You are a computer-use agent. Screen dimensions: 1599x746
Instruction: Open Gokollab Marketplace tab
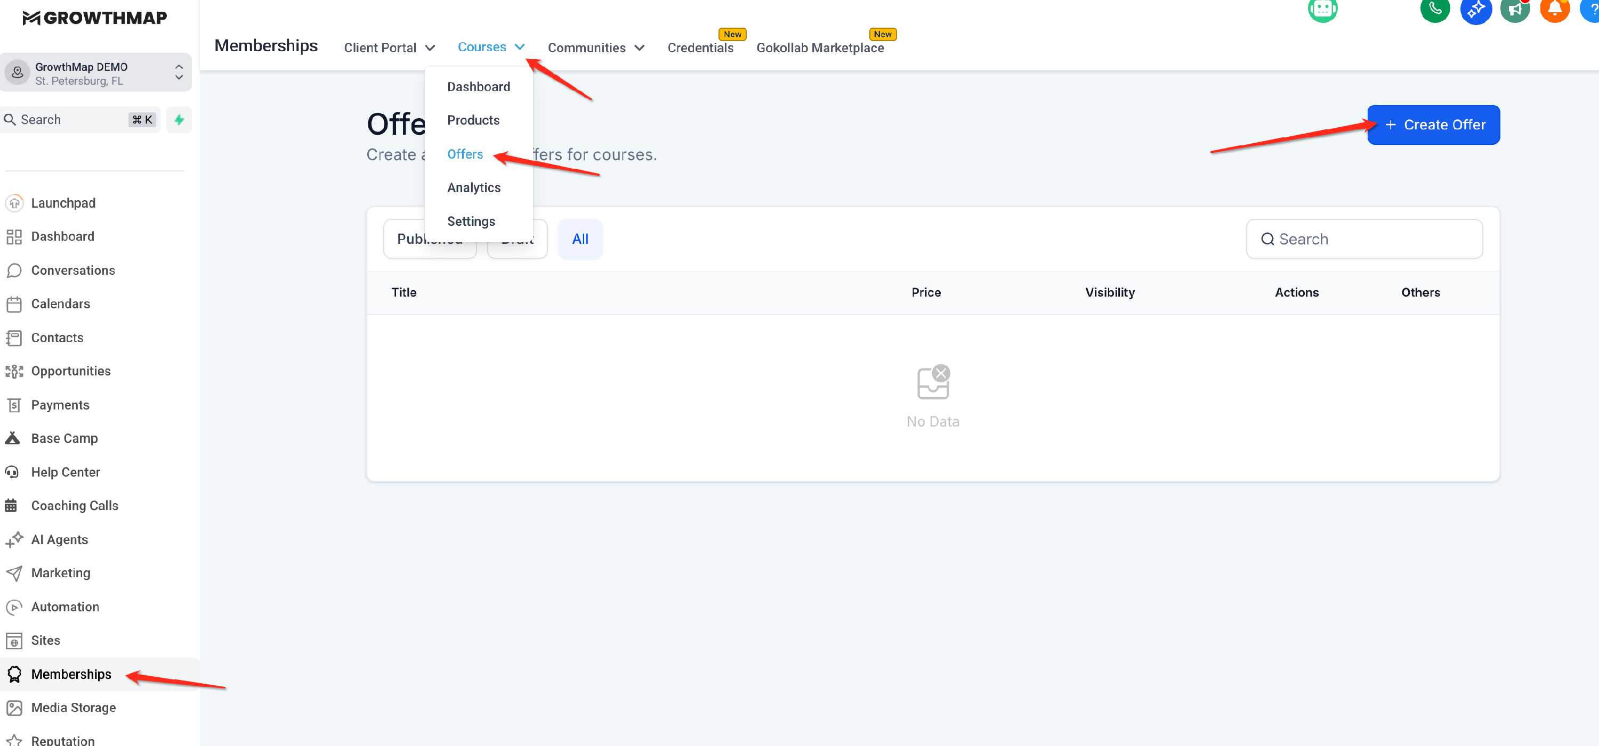coord(819,48)
